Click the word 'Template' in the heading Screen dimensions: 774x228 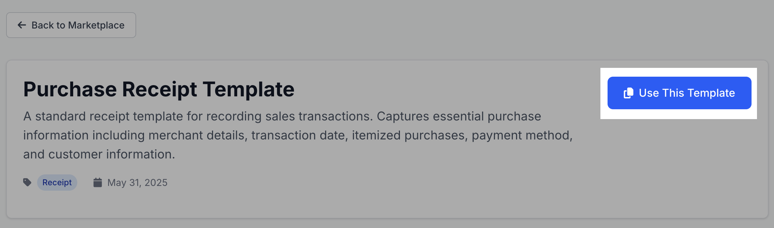(248, 90)
